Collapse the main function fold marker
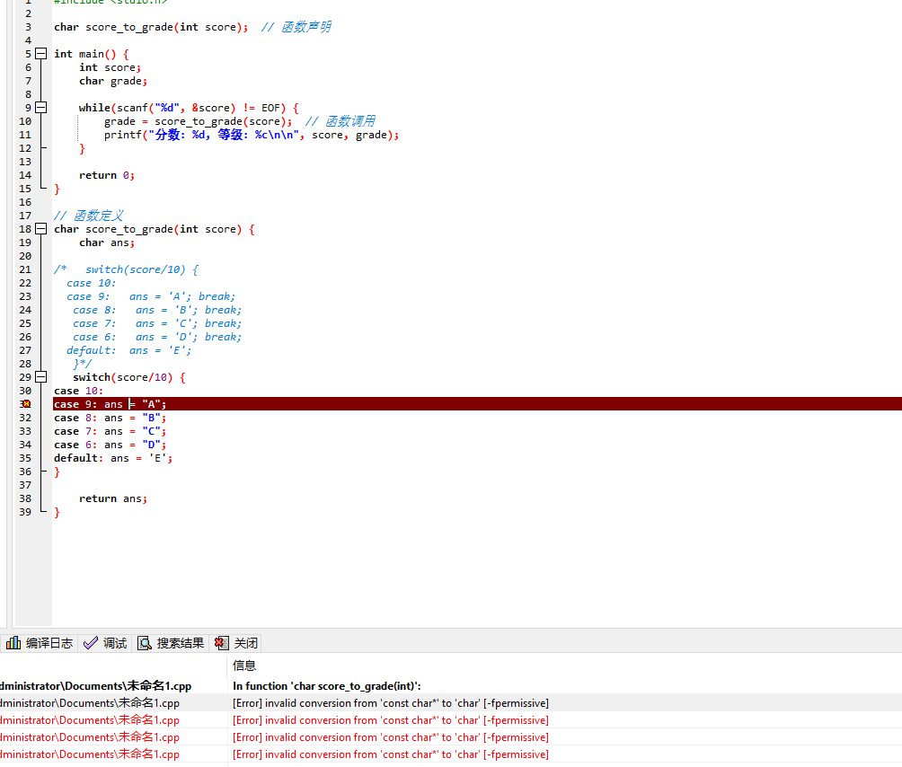 [40, 54]
